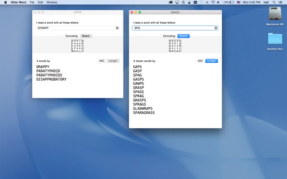Open the Killer Word application menu
This screenshot has width=287, height=179.
coord(18,2)
